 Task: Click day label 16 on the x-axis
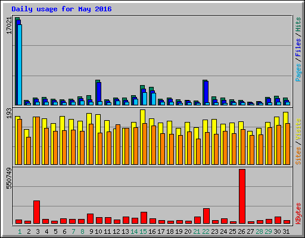(152, 231)
